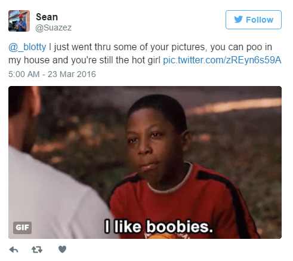Click the word 'Follow' label text
The image size is (293, 261).
tap(260, 20)
